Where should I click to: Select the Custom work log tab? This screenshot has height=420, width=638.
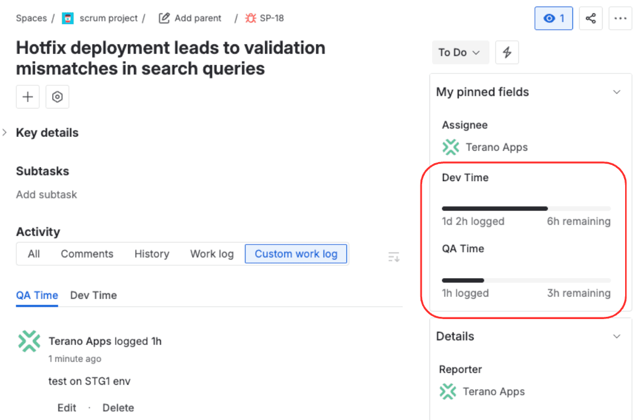pos(296,254)
